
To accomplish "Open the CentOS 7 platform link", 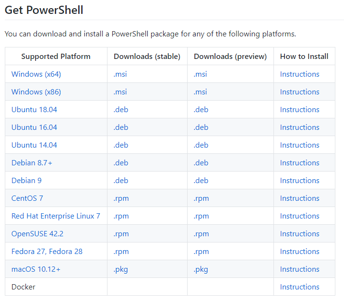I will (x=27, y=198).
